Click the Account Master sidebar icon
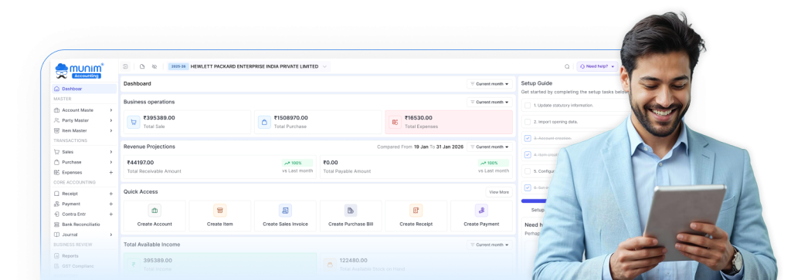The image size is (791, 280). click(57, 110)
